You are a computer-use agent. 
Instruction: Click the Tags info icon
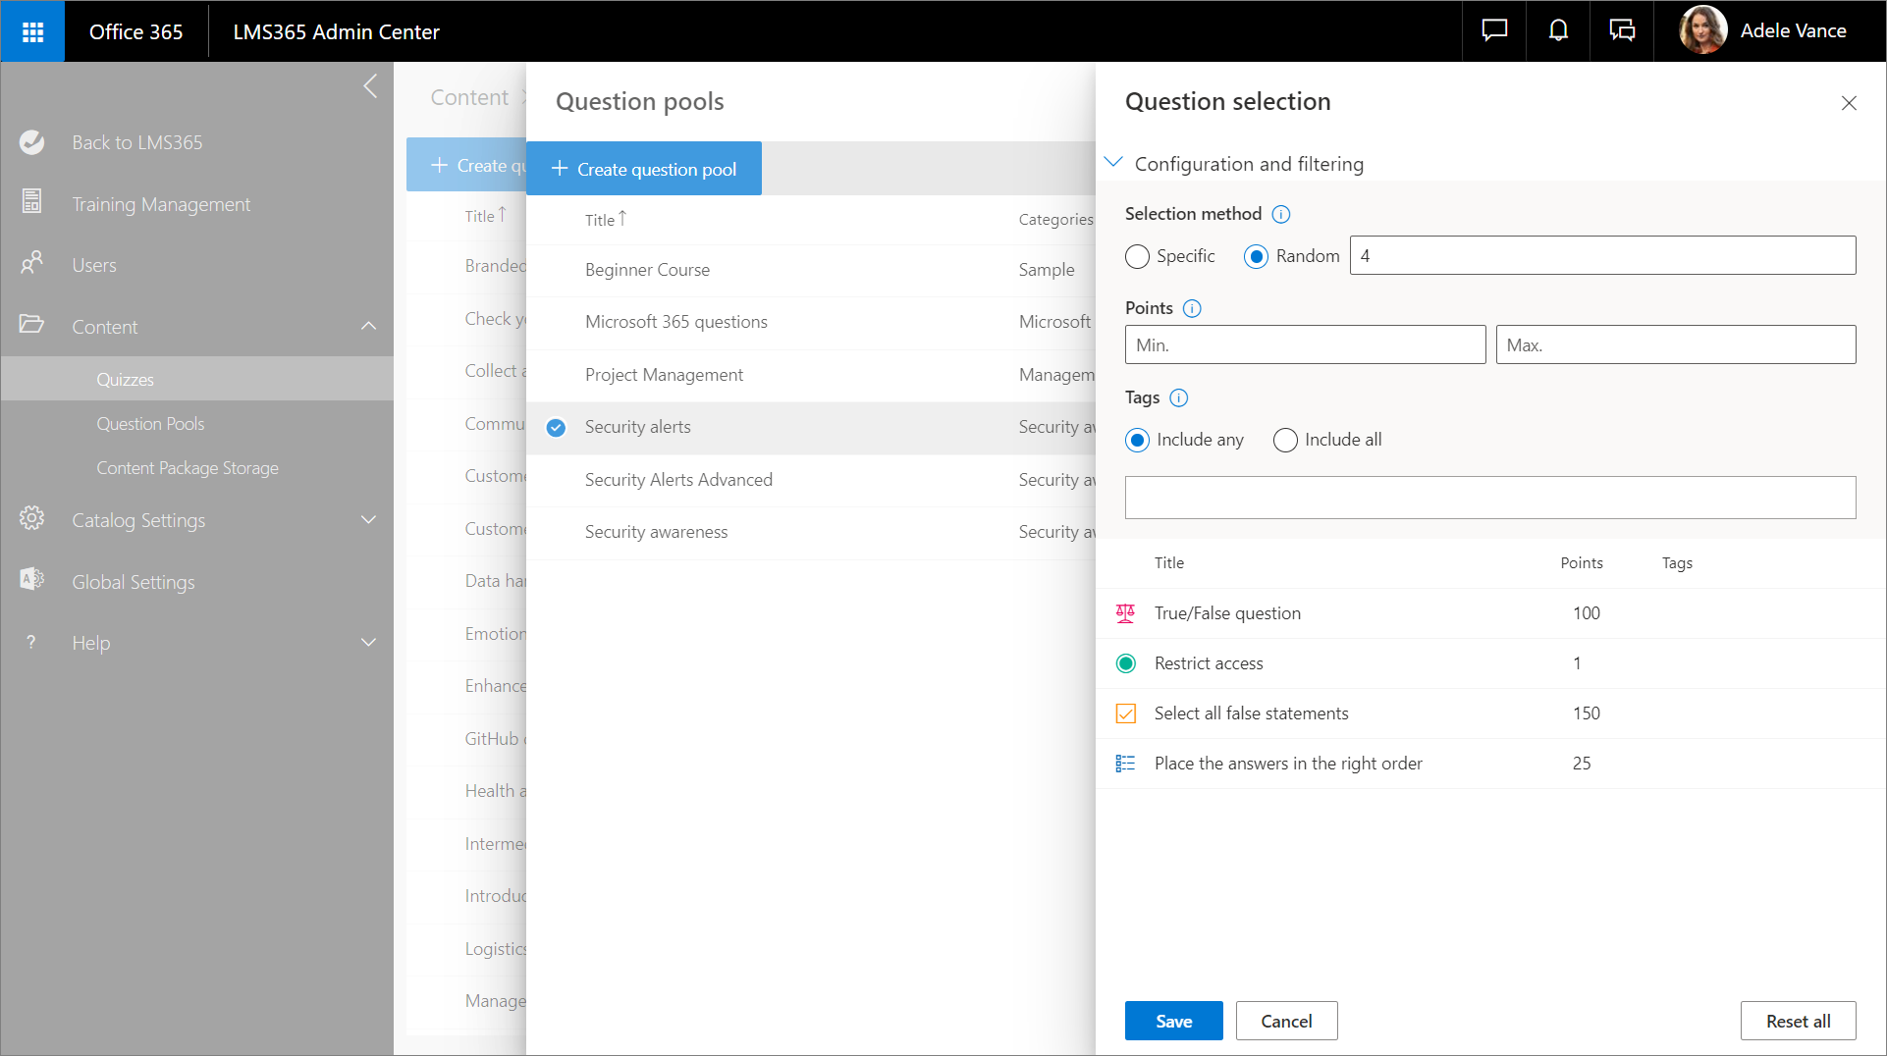pos(1179,397)
